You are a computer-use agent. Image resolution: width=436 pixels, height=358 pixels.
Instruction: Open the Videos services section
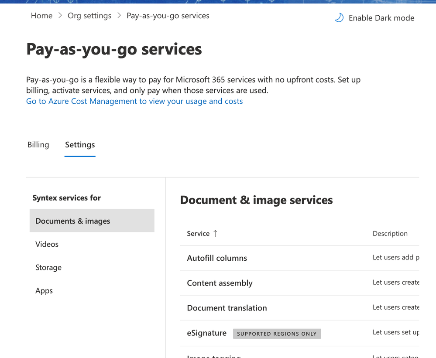coord(47,244)
